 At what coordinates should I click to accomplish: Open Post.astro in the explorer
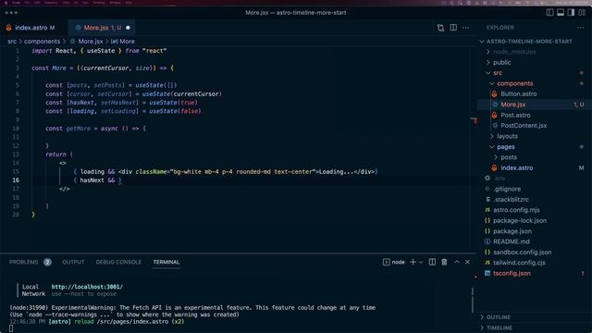(x=515, y=115)
